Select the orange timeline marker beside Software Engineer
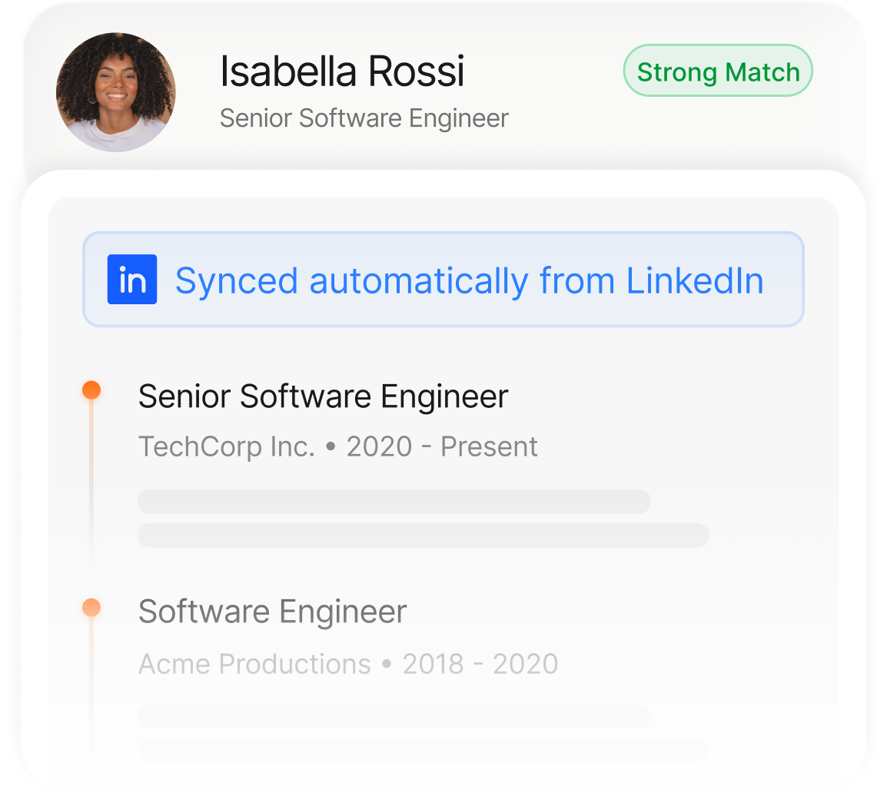The width and height of the screenshot is (887, 799). click(91, 605)
